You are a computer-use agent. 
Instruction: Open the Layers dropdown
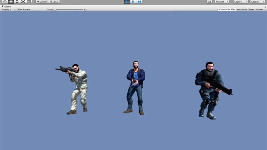tap(241, 2)
